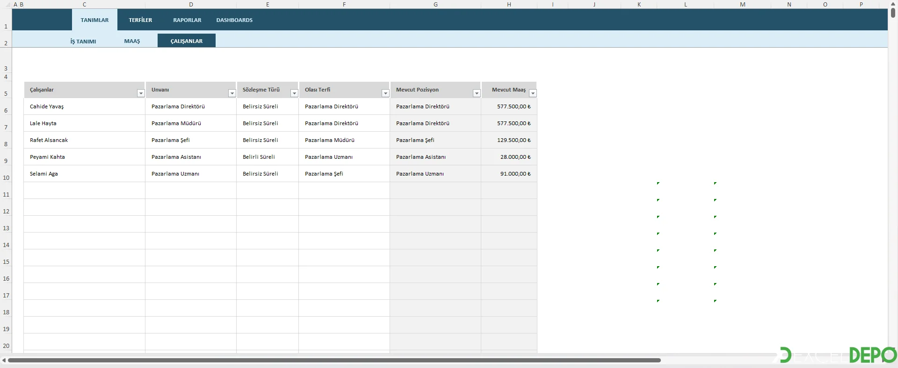Select the MAAŞ sub-tab
Viewport: 898px width, 368px height.
[x=132, y=41]
